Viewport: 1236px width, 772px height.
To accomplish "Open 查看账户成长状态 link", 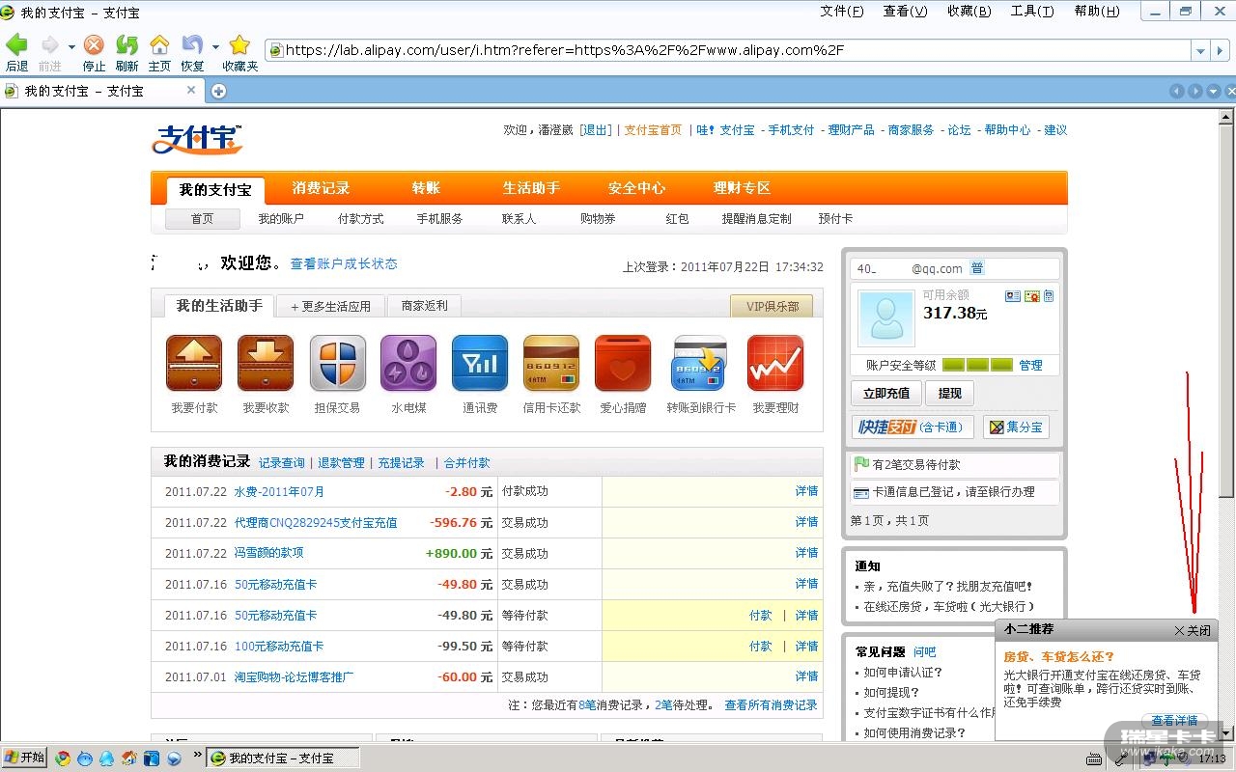I will pyautogui.click(x=344, y=263).
